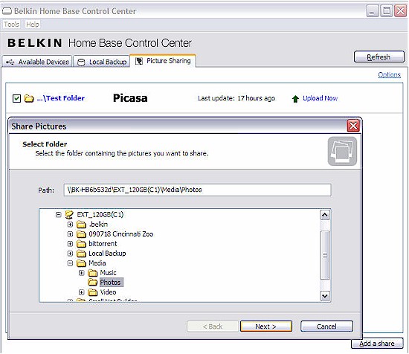Viewport: 409px width, 354px height.
Task: Expand the Local Backup folder node
Action: [70, 254]
